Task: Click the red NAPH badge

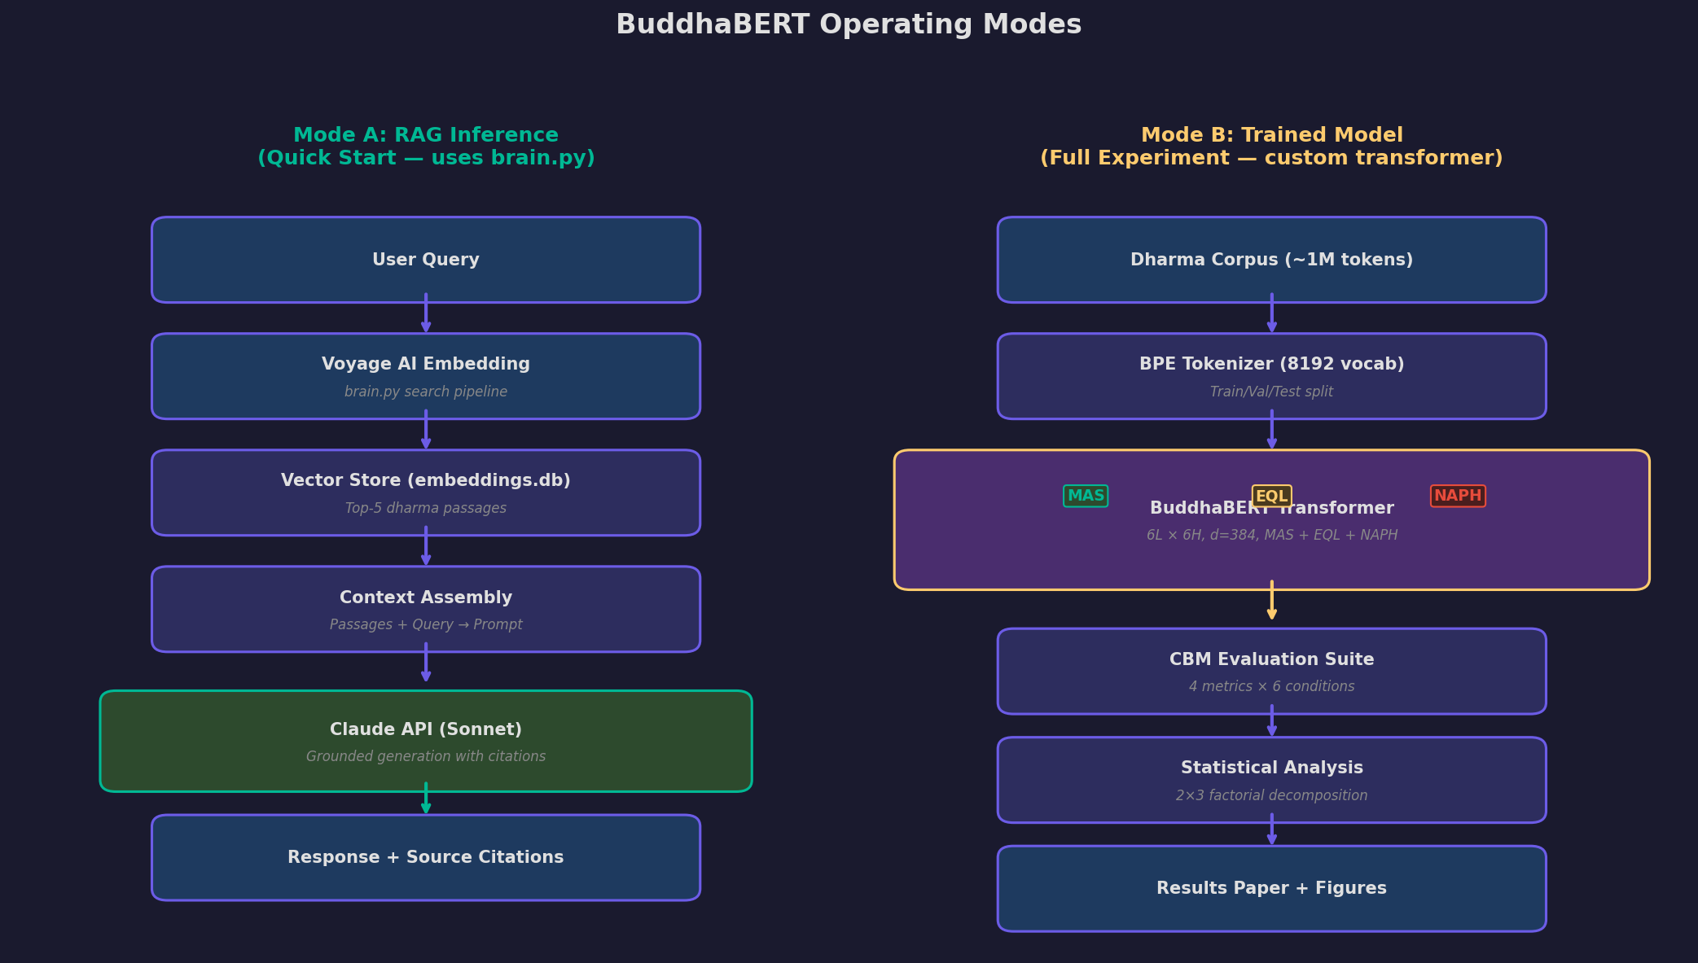Action: [x=1458, y=496]
